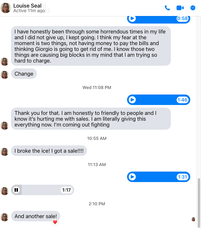Open the conversation options menu
The width and height of the screenshot is (201, 228).
pyautogui.click(x=193, y=8)
